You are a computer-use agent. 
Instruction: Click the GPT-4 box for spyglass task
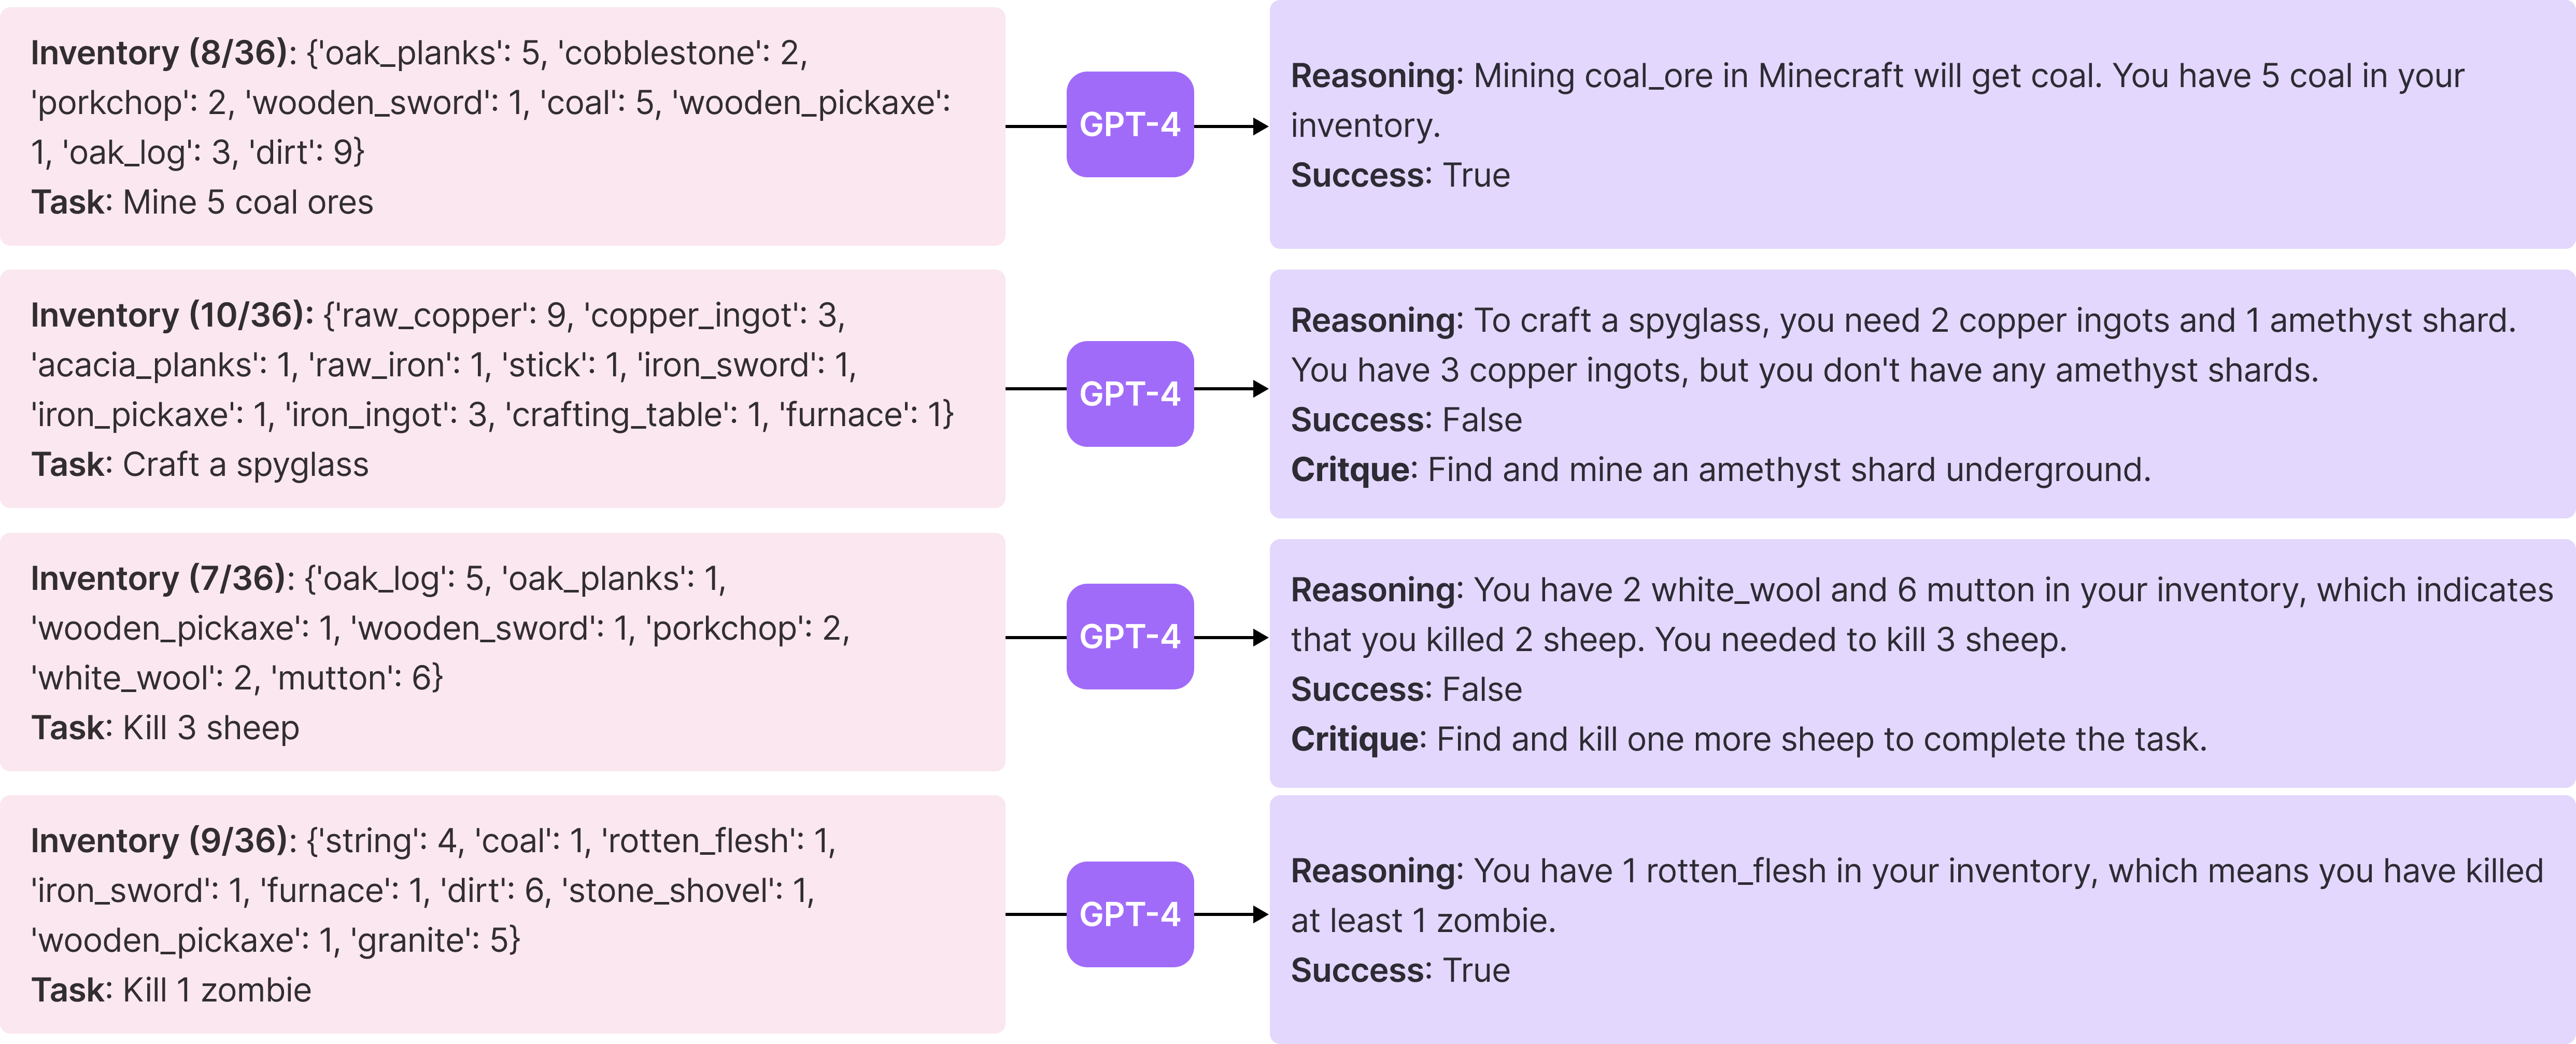pos(1130,394)
